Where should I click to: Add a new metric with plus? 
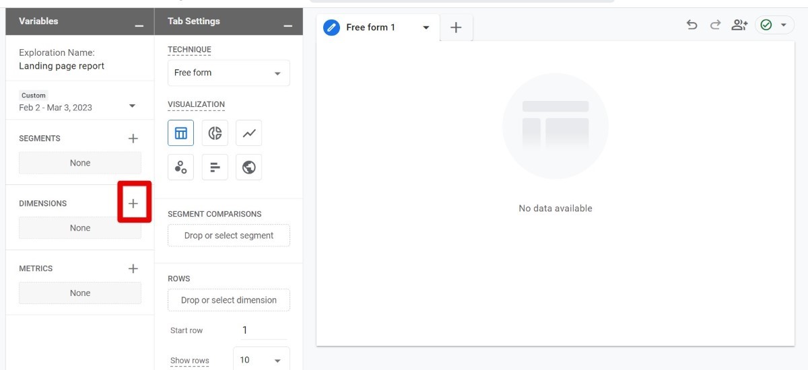(133, 268)
